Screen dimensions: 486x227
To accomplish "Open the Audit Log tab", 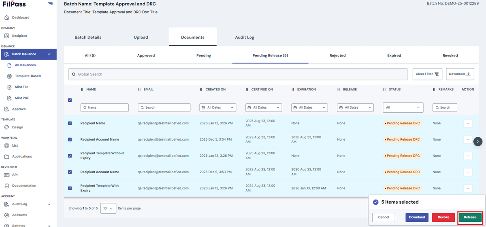I will 245,37.
